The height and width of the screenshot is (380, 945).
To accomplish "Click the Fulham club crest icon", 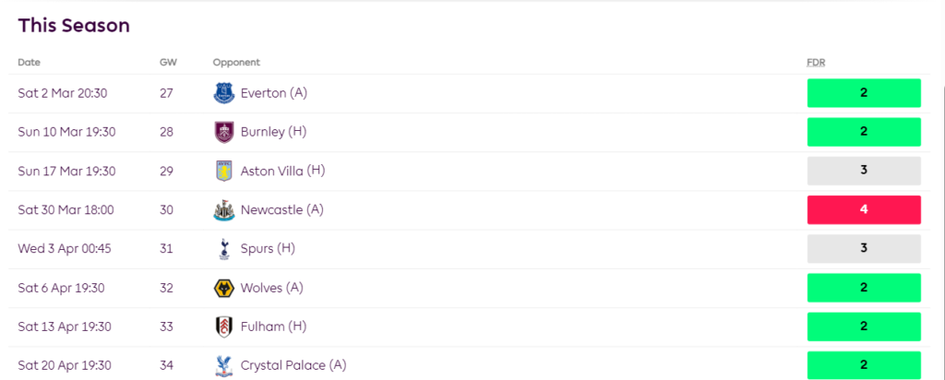I will (223, 327).
